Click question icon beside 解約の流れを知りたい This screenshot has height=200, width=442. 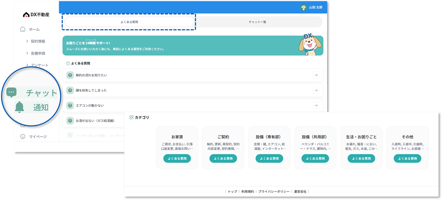(x=70, y=75)
